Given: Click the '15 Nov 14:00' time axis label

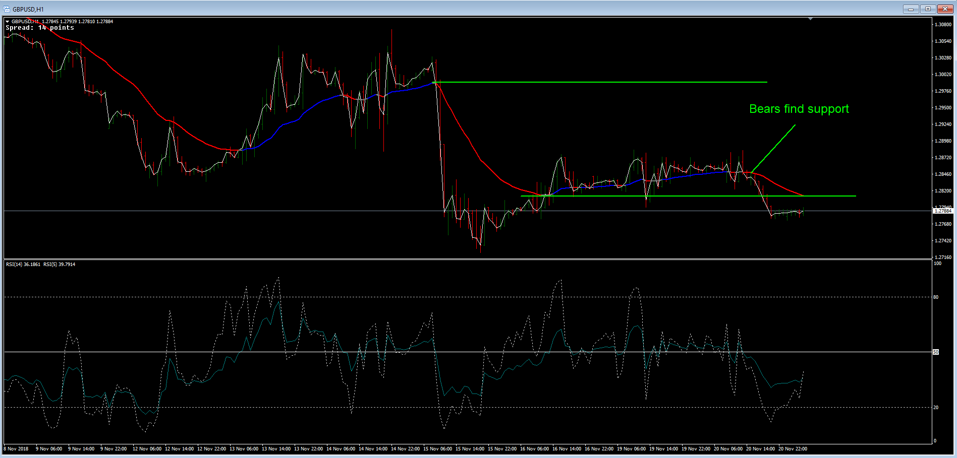Looking at the screenshot, I should pyautogui.click(x=470, y=448).
